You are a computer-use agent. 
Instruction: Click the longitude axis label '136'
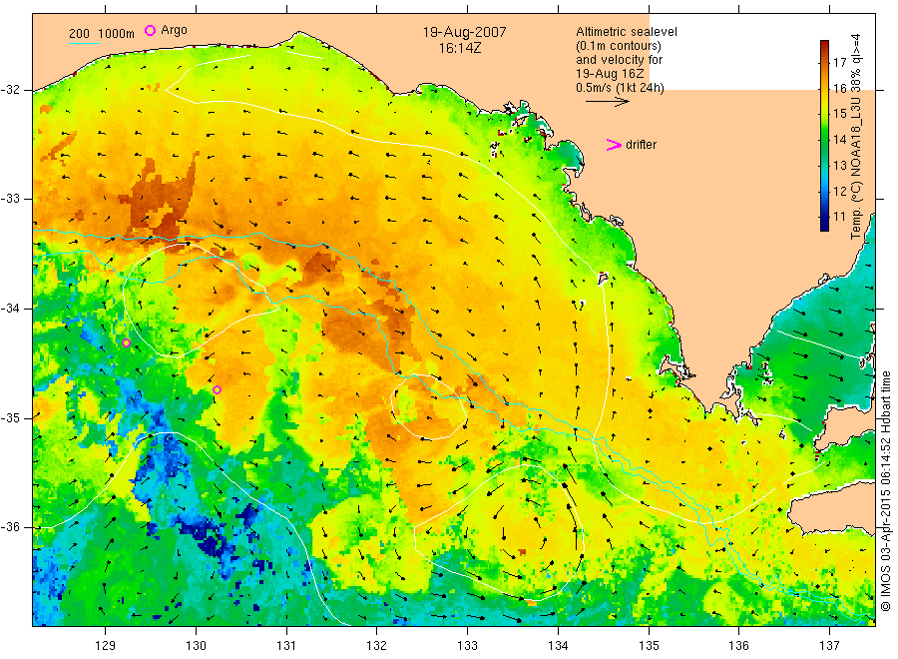point(738,646)
